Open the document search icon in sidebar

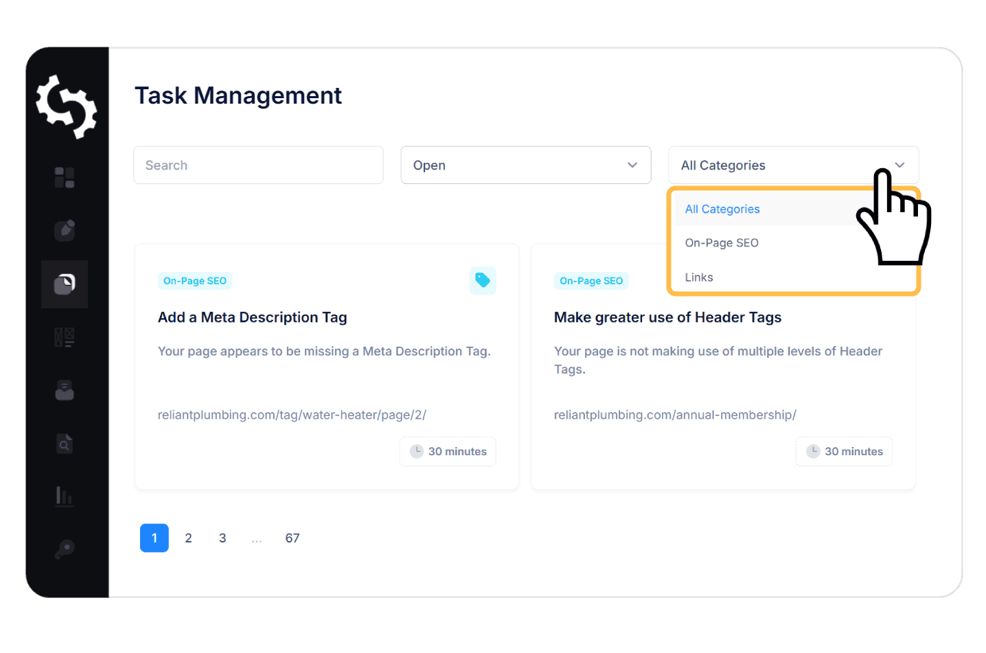(65, 444)
